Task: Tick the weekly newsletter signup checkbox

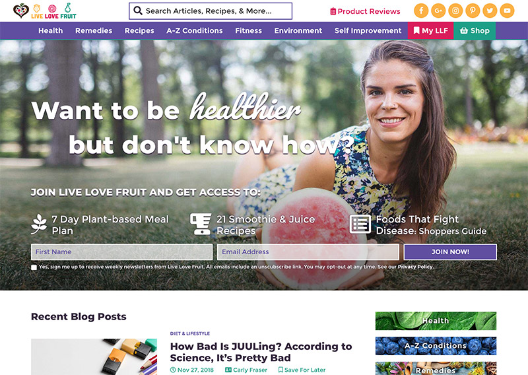Action: [x=34, y=267]
